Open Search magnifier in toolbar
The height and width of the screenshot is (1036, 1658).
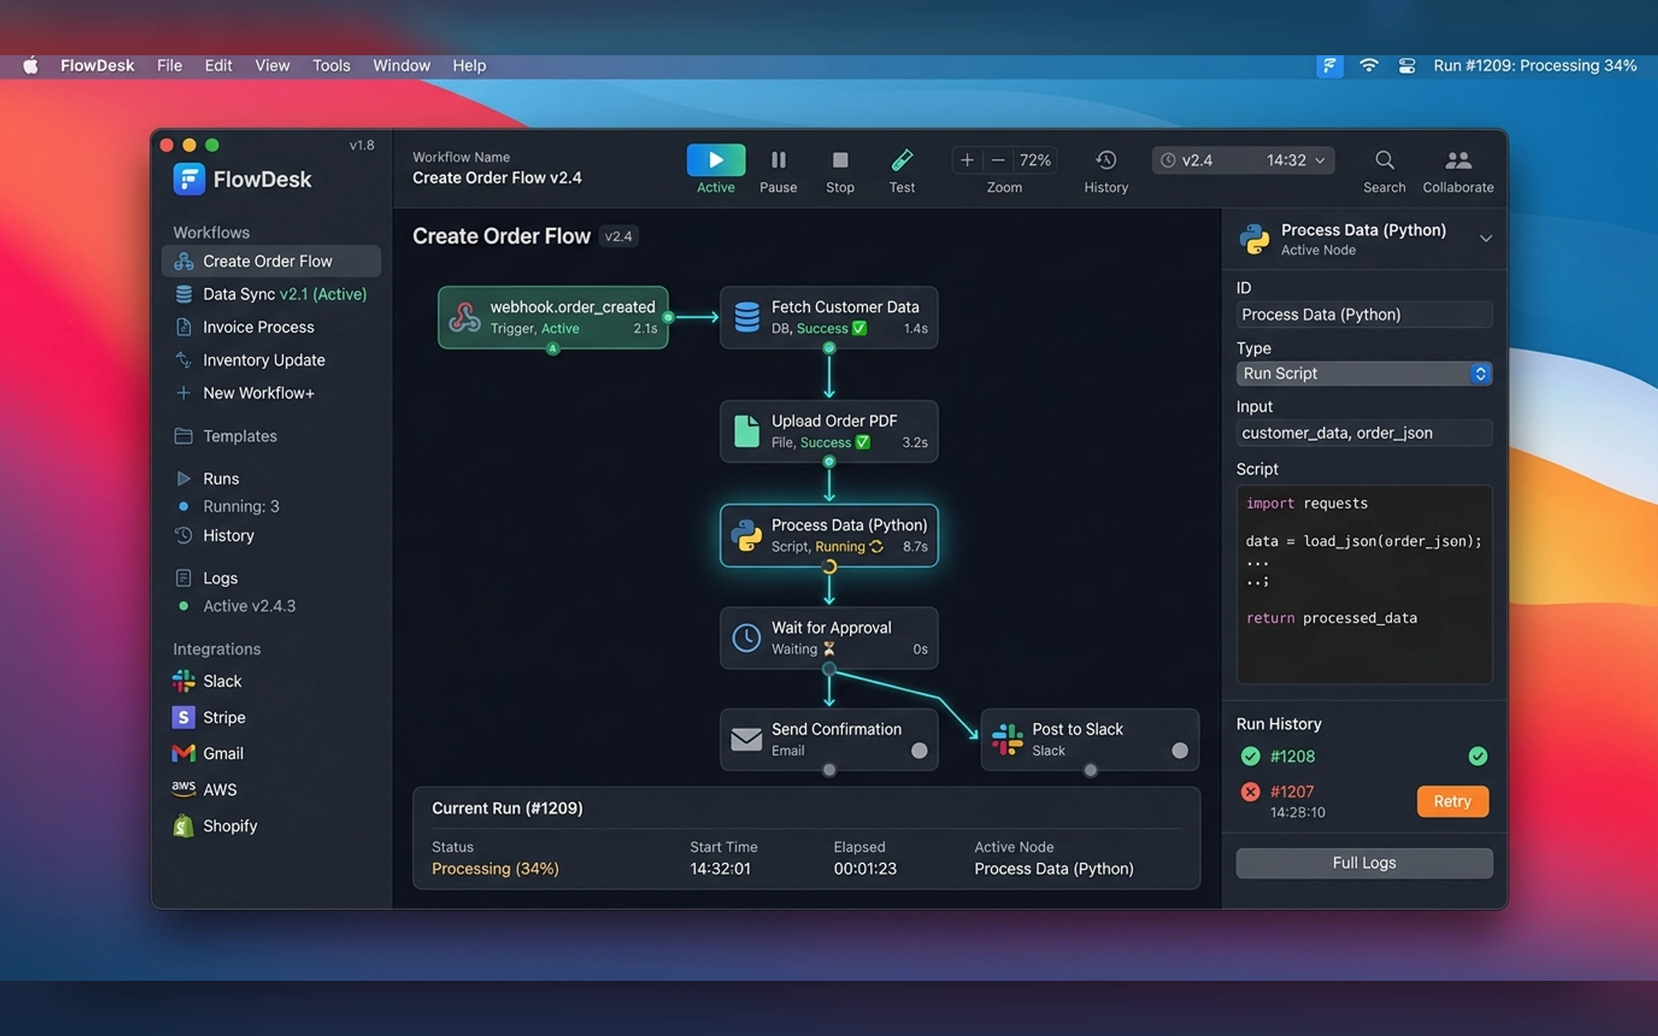[x=1384, y=160]
